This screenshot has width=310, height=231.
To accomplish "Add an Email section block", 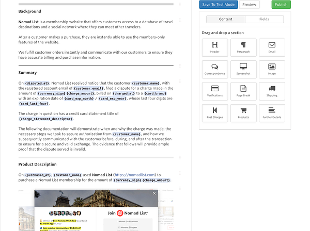I will [x=272, y=47].
